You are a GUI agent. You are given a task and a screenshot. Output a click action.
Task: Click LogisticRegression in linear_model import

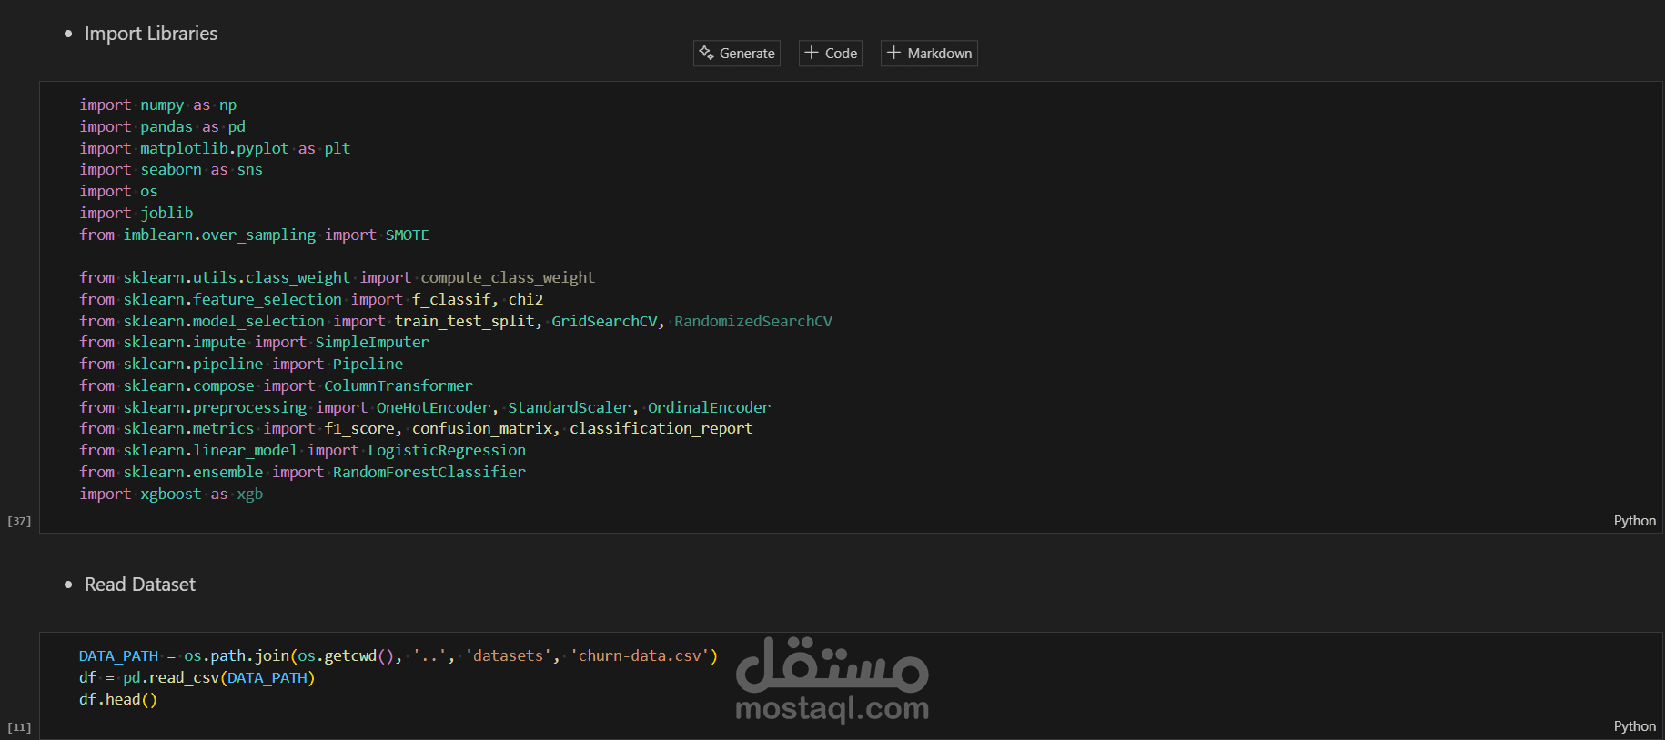point(446,451)
